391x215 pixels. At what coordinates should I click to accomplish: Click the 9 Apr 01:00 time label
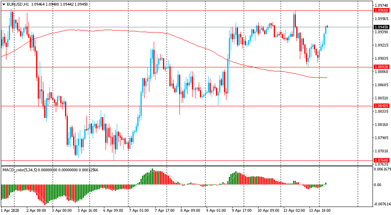(216, 211)
